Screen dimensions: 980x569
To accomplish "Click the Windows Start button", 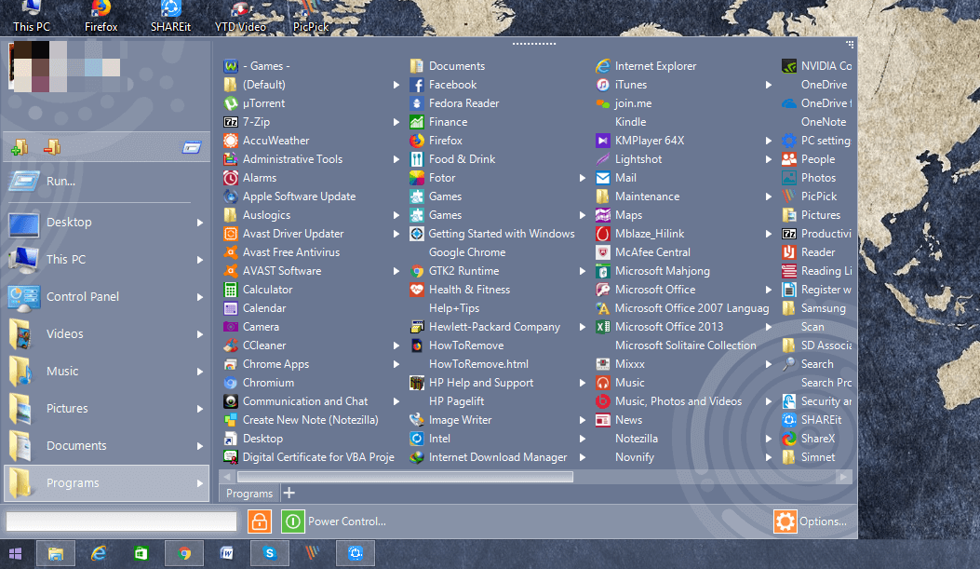I will coord(16,553).
